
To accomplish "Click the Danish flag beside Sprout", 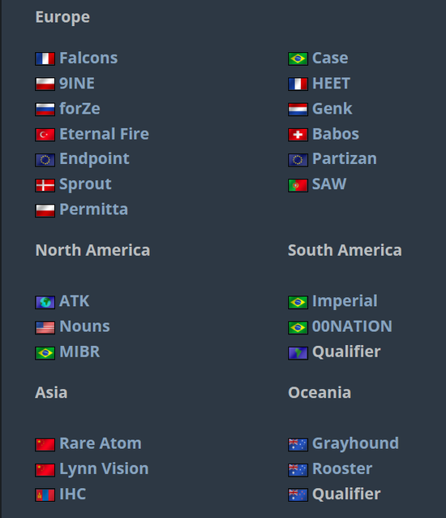I will tap(45, 185).
